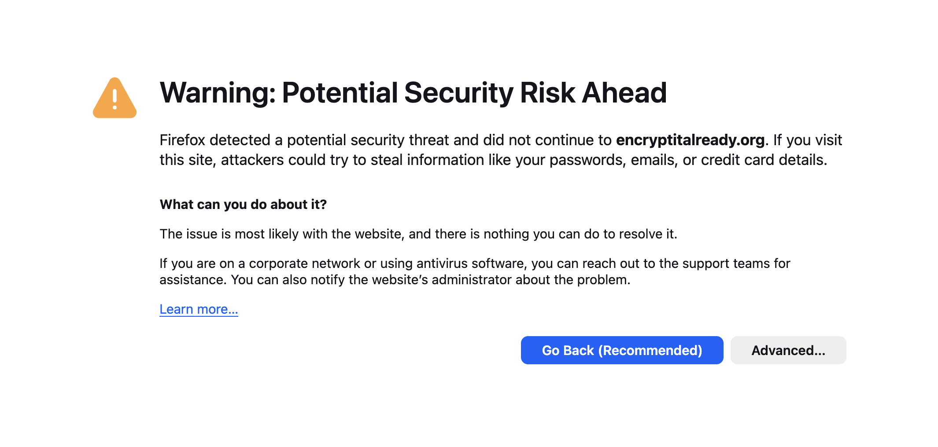This screenshot has height=447, width=938.
Task: Click the 'Warning: Potential Security Risk Ahead' heading
Action: [x=413, y=93]
